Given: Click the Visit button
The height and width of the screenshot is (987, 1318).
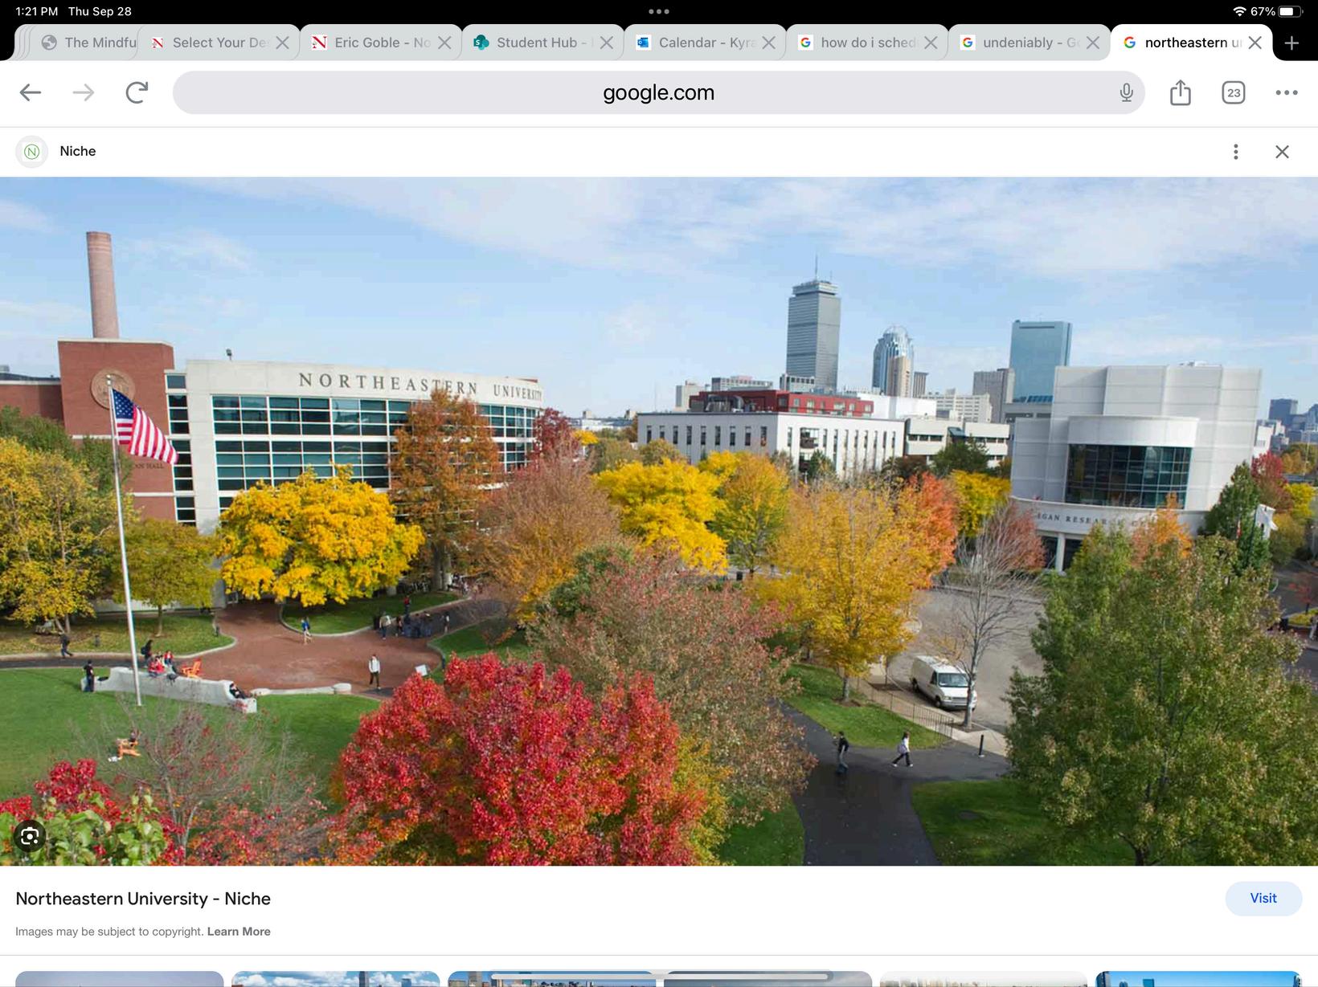Looking at the screenshot, I should [x=1263, y=898].
